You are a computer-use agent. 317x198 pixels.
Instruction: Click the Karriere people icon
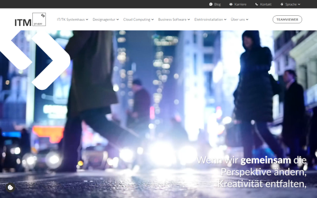(231, 4)
